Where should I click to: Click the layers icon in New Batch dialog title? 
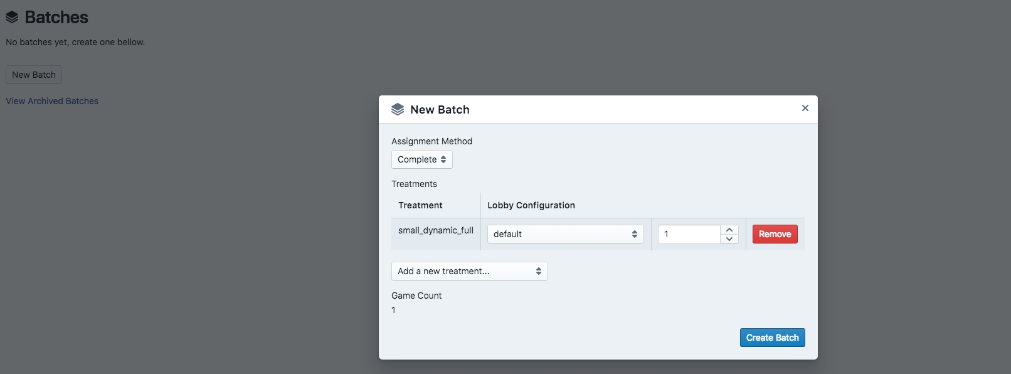tap(398, 109)
